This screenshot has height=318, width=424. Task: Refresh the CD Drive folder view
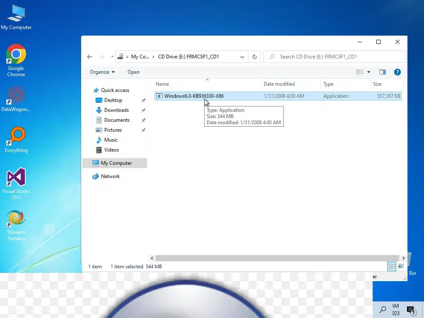pos(255,57)
